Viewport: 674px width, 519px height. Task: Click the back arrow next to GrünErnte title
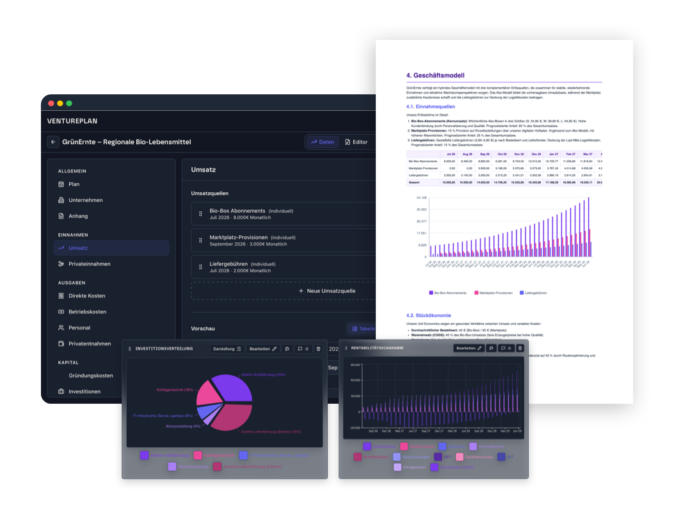53,142
